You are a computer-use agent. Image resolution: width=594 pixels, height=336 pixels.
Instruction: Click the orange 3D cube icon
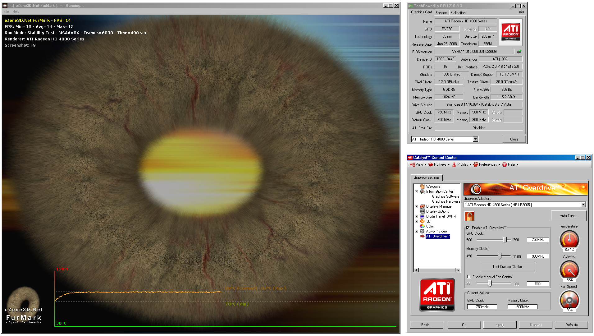(422, 221)
